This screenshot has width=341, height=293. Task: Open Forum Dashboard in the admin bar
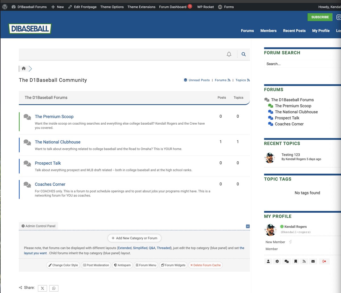click(x=176, y=7)
